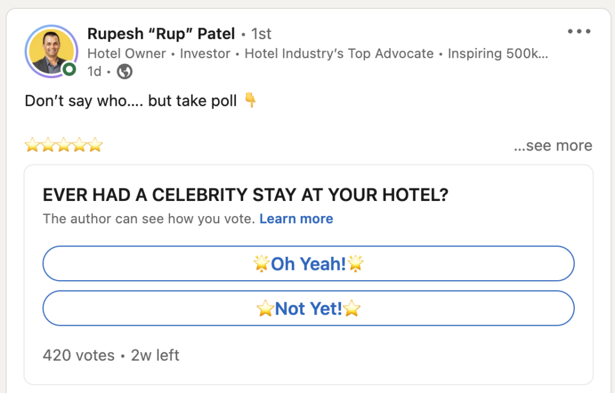Click the five-star emoji row
Screen dimensions: 615x393
[64, 145]
